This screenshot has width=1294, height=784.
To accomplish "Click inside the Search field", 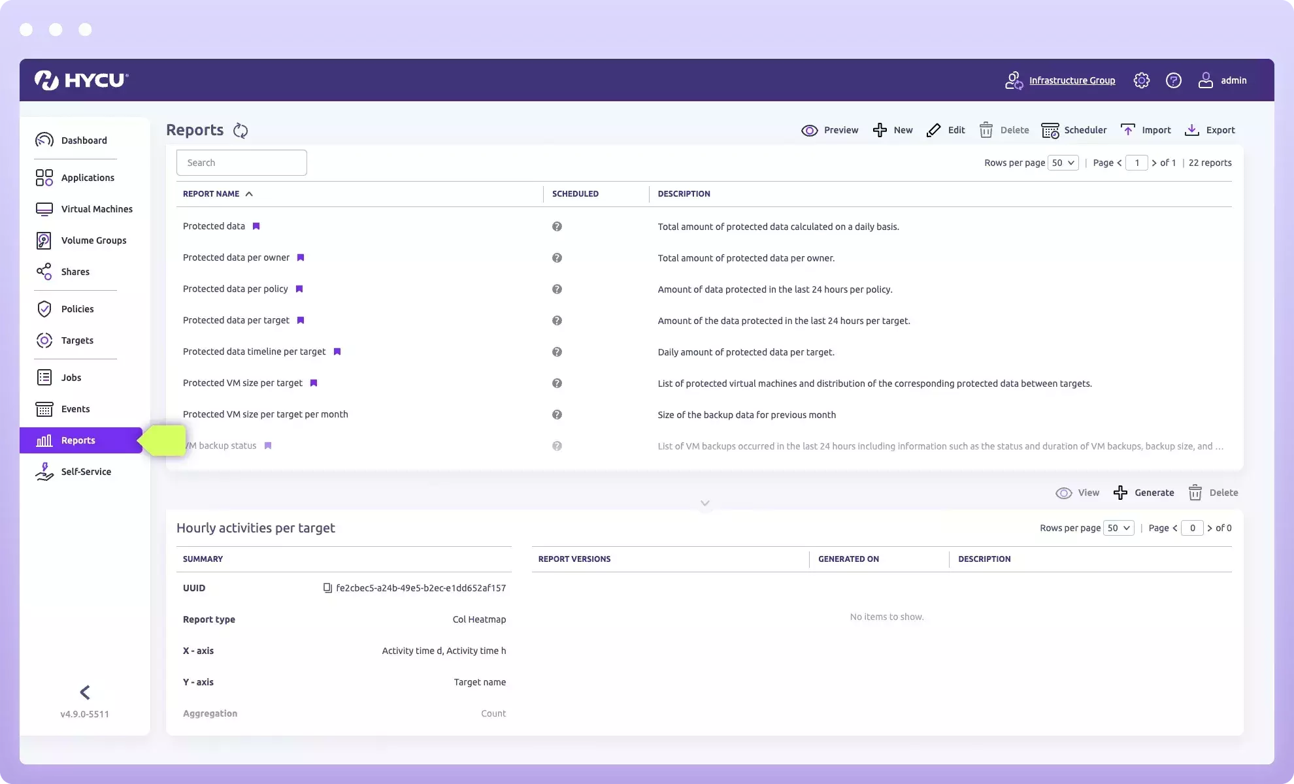I will [x=241, y=162].
